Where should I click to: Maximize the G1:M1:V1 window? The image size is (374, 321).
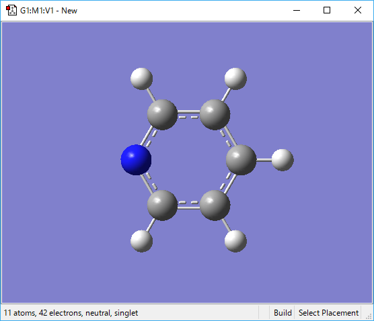pos(327,10)
